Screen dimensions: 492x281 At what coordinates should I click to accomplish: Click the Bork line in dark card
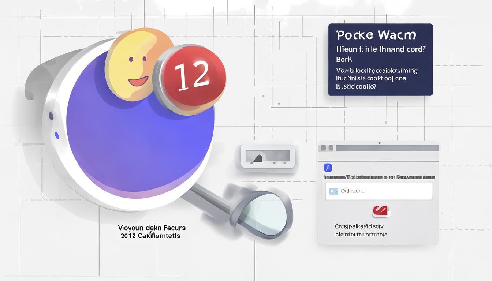[344, 59]
